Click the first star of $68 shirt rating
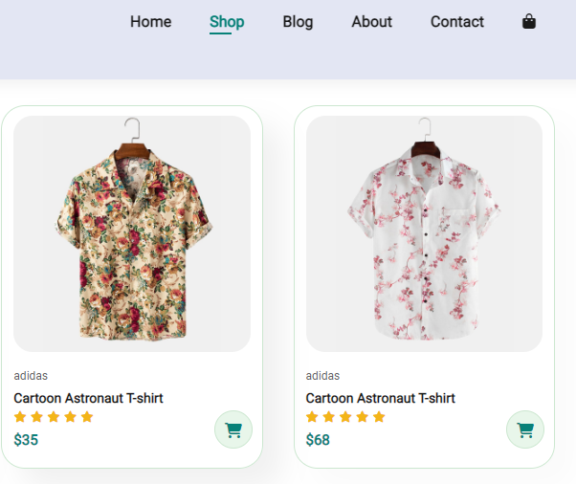 point(312,417)
